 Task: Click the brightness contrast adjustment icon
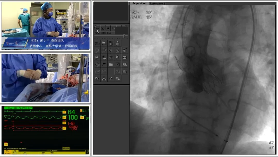97,64
